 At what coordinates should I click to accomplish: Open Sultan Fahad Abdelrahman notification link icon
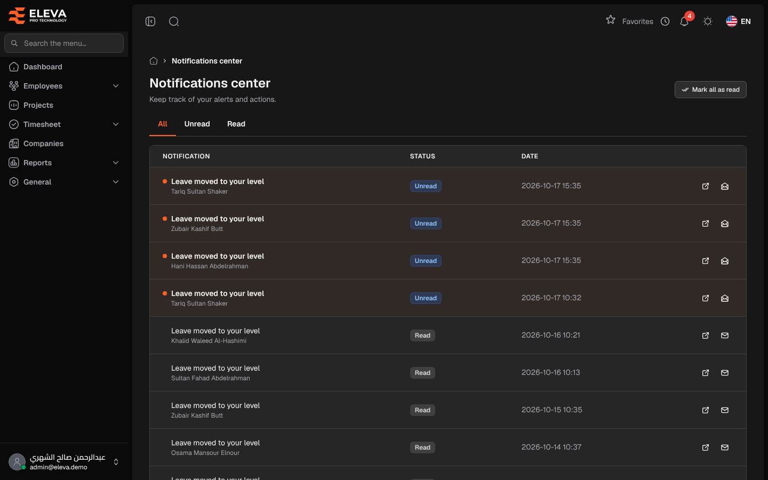(706, 373)
